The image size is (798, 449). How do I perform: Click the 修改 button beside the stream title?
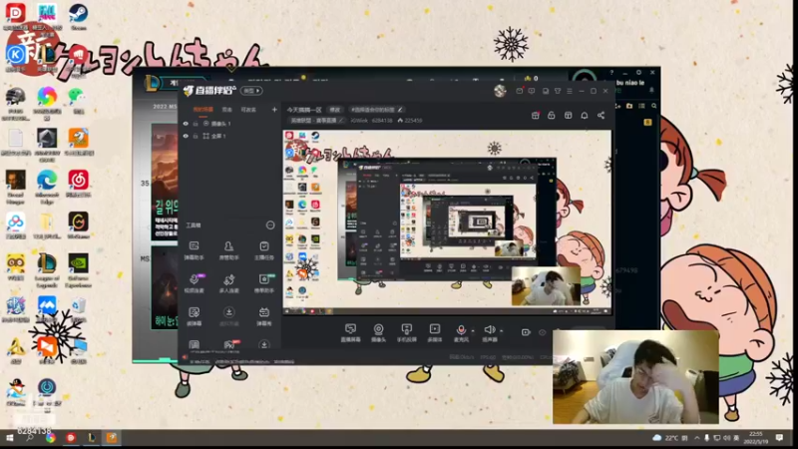335,110
